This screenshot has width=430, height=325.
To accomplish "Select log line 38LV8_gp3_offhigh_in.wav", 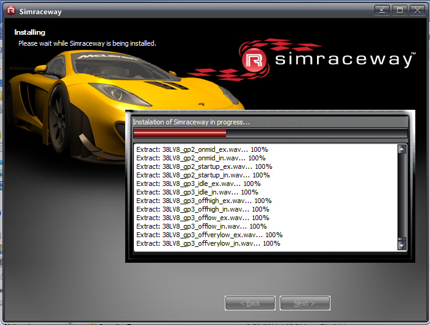I will 203,209.
